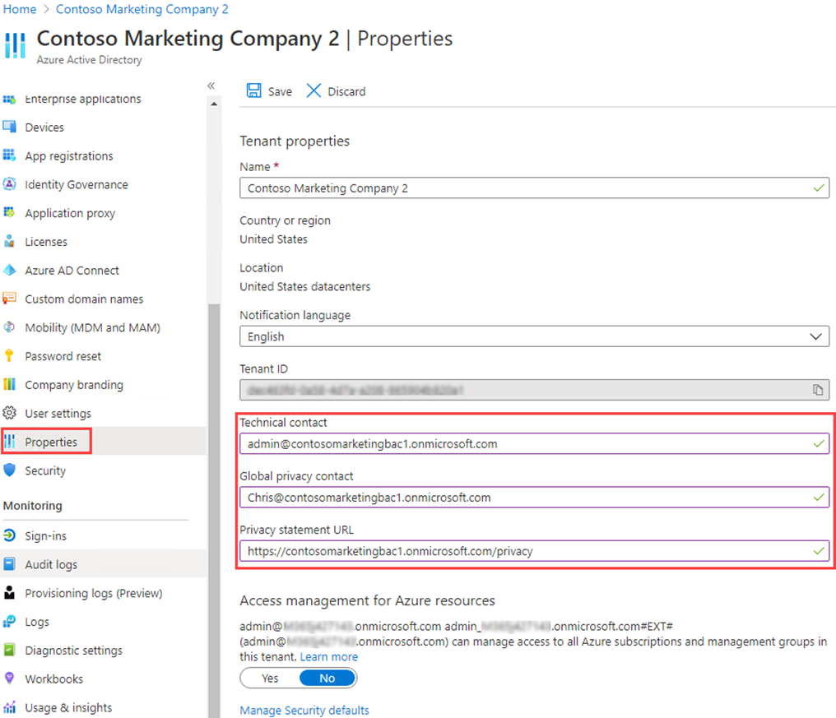Click the Mobility (MDM and MAM) icon
This screenshot has width=836, height=718.
pyautogui.click(x=9, y=327)
